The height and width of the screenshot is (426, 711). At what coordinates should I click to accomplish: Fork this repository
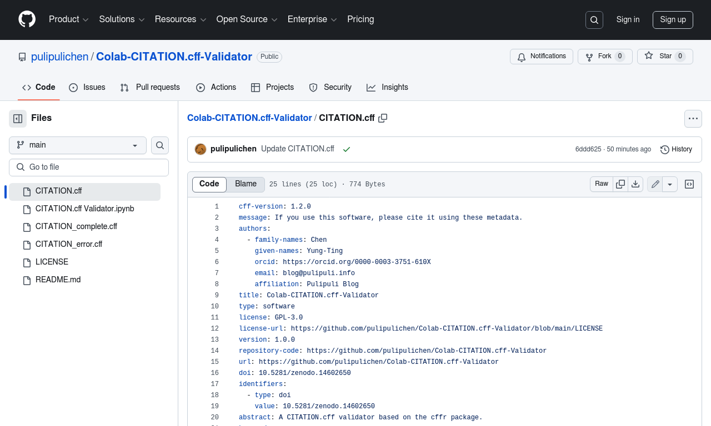pos(605,57)
